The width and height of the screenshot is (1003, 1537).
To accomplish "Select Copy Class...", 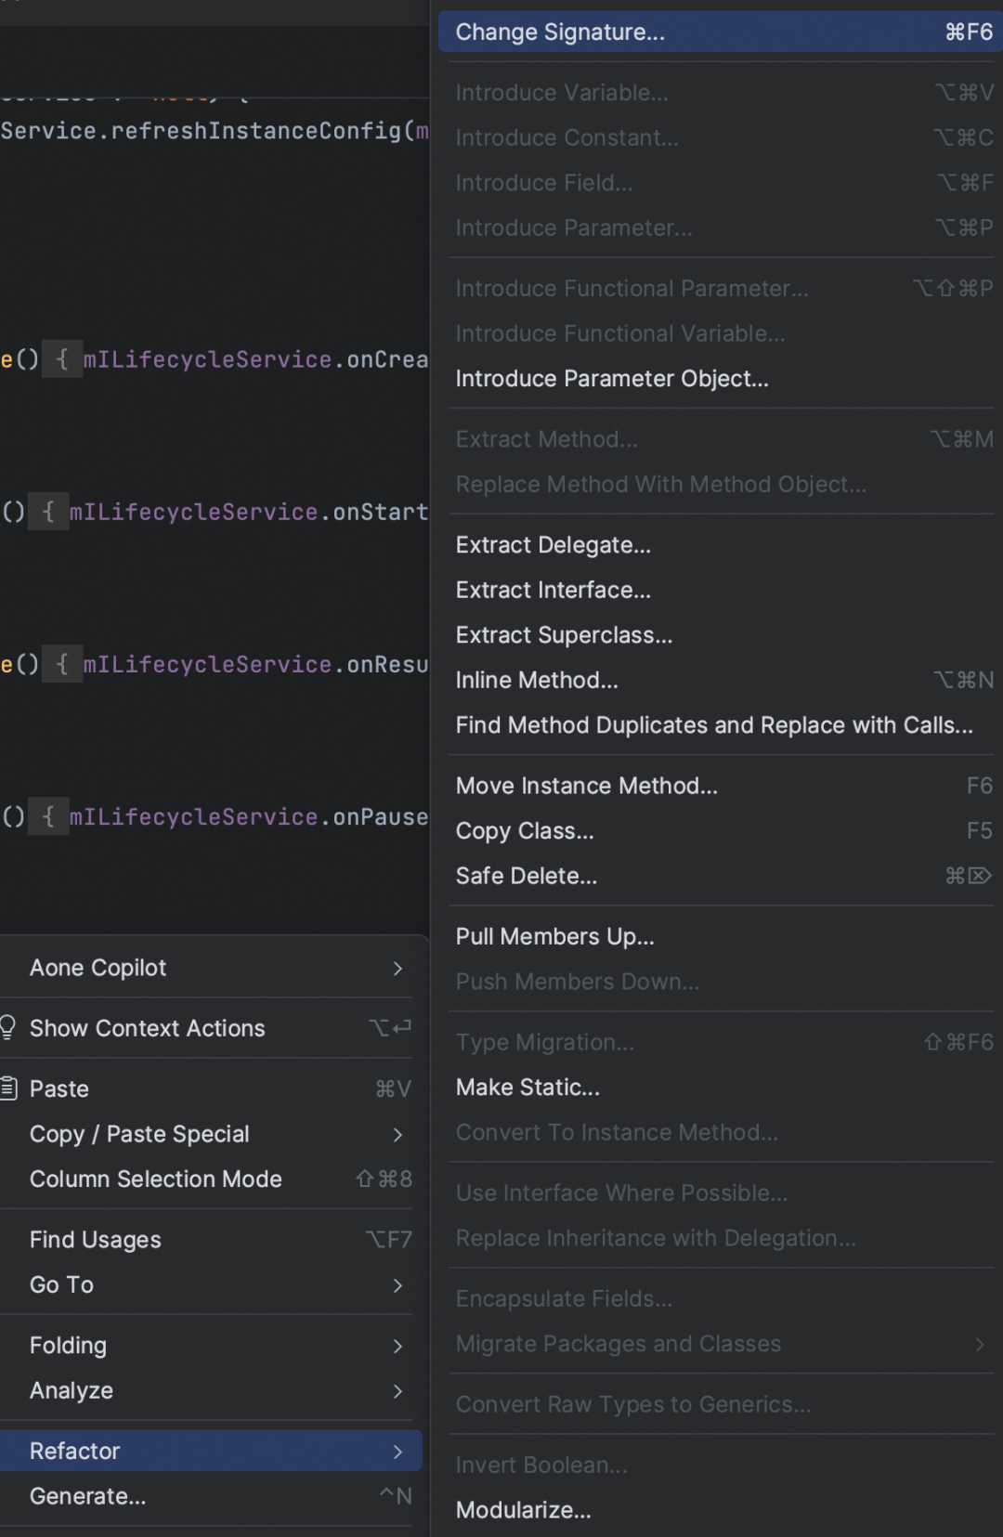I will pos(721,831).
